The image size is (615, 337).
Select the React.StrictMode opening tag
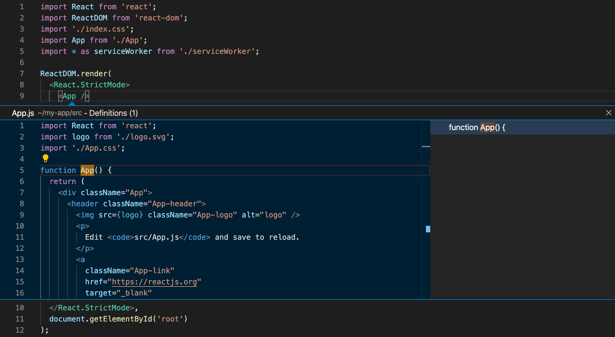[90, 85]
